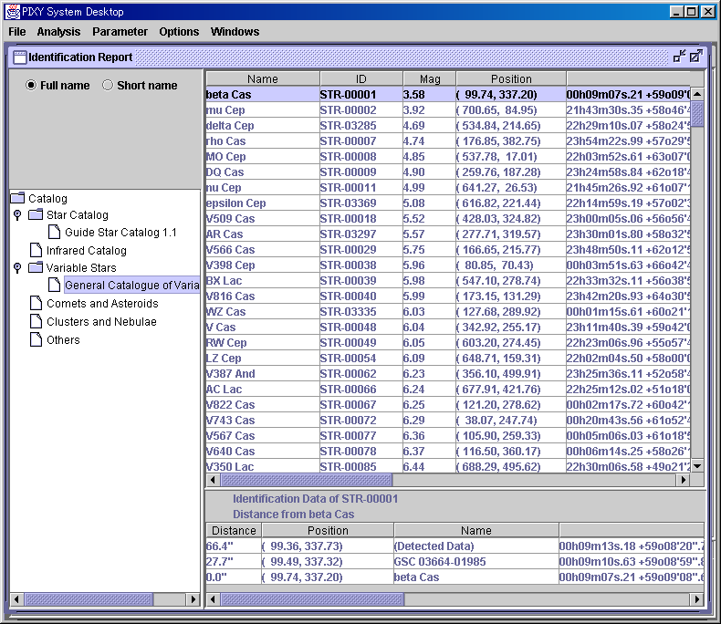Select the Full name radio button
Image resolution: width=721 pixels, height=624 pixels.
(x=32, y=86)
